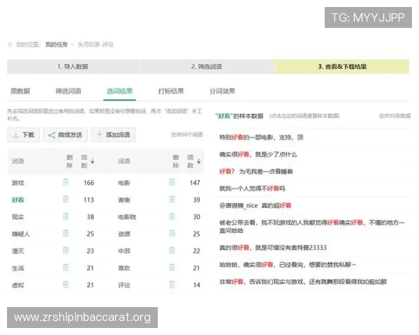This screenshot has width=419, height=335.
Task: Click the trash icon in the 电影 row
Action: (172, 182)
